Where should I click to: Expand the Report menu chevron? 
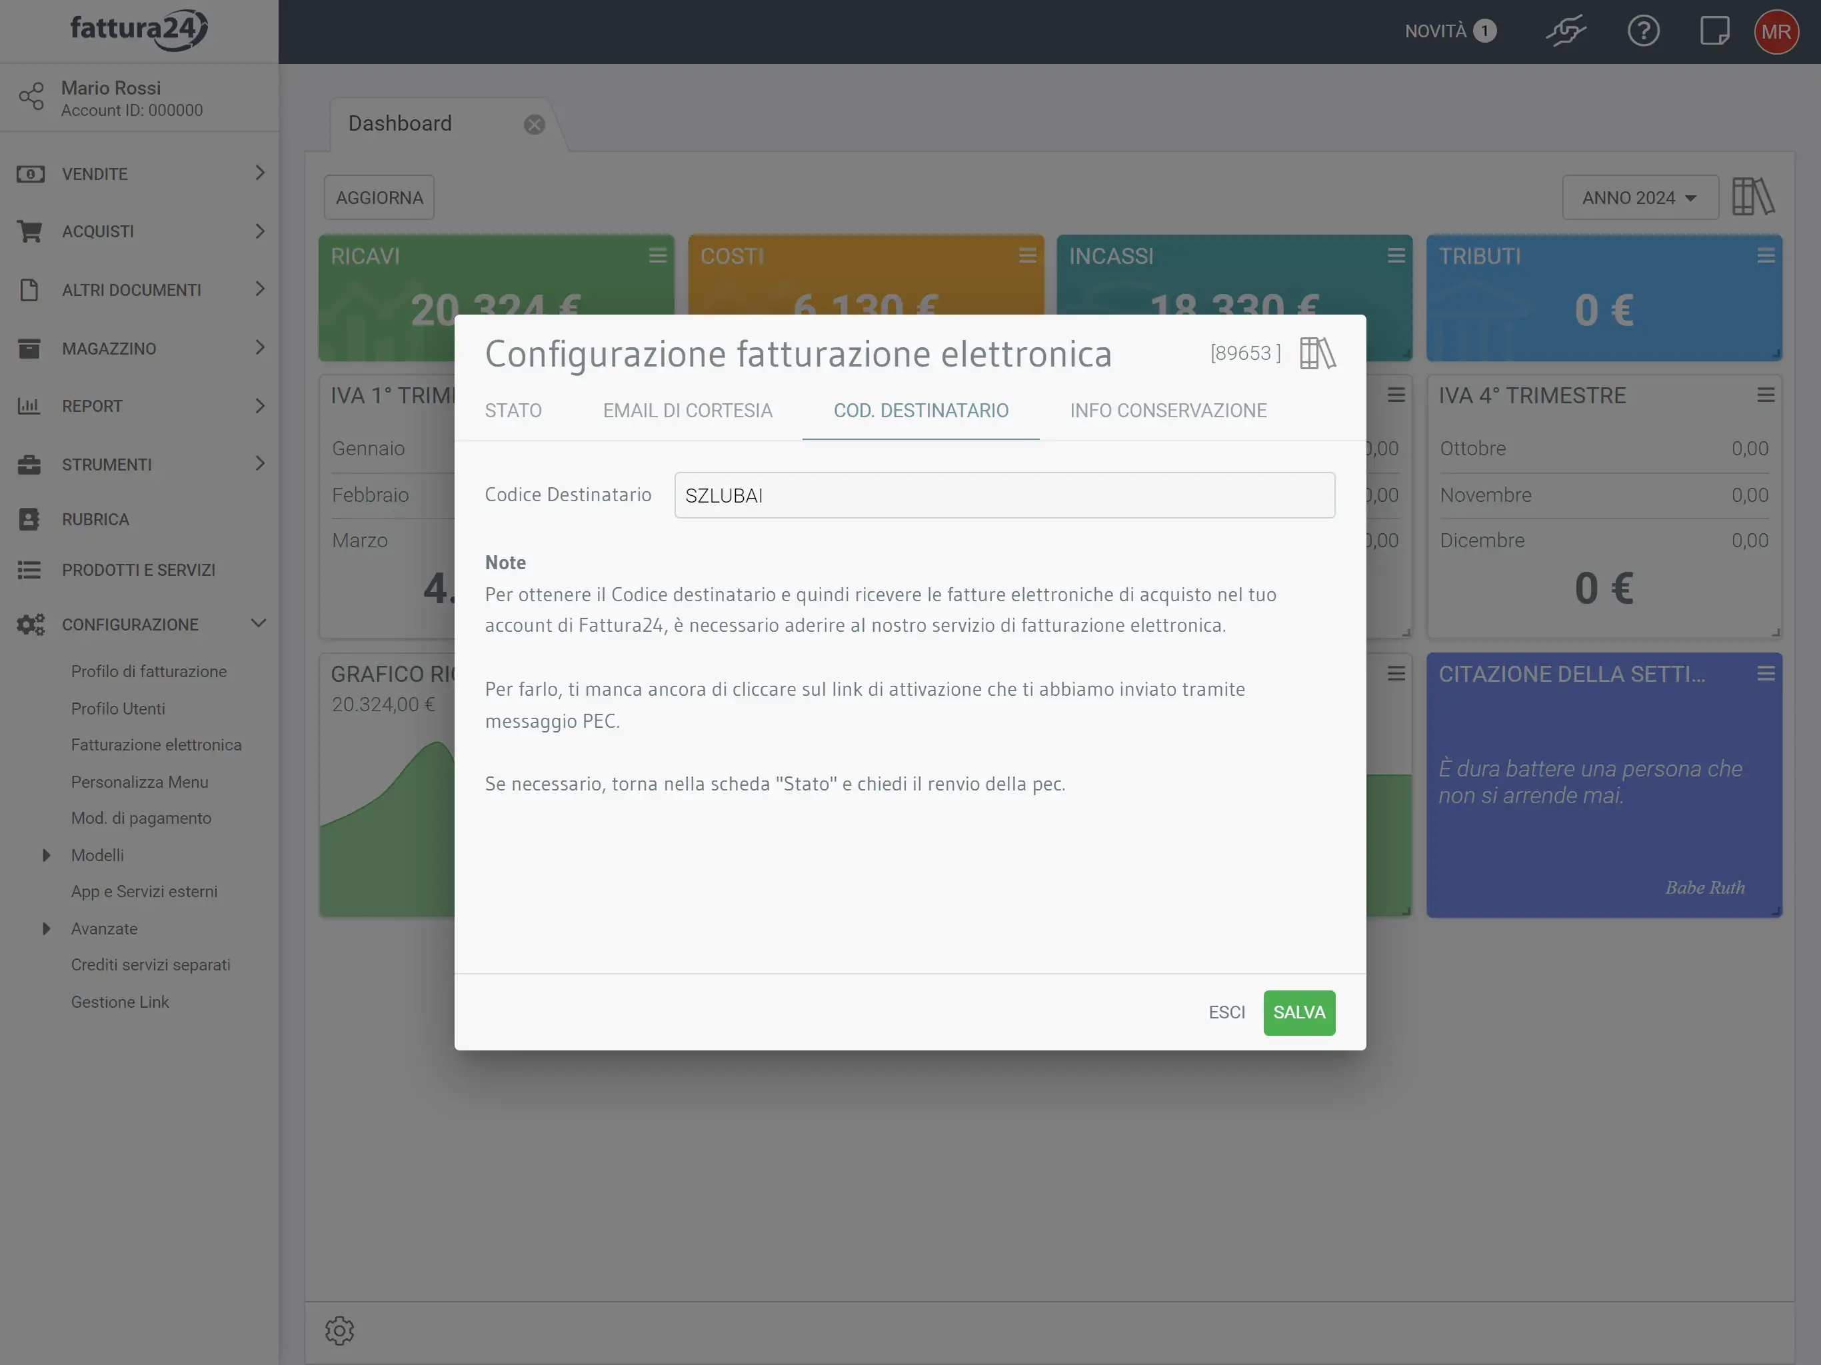tap(260, 406)
